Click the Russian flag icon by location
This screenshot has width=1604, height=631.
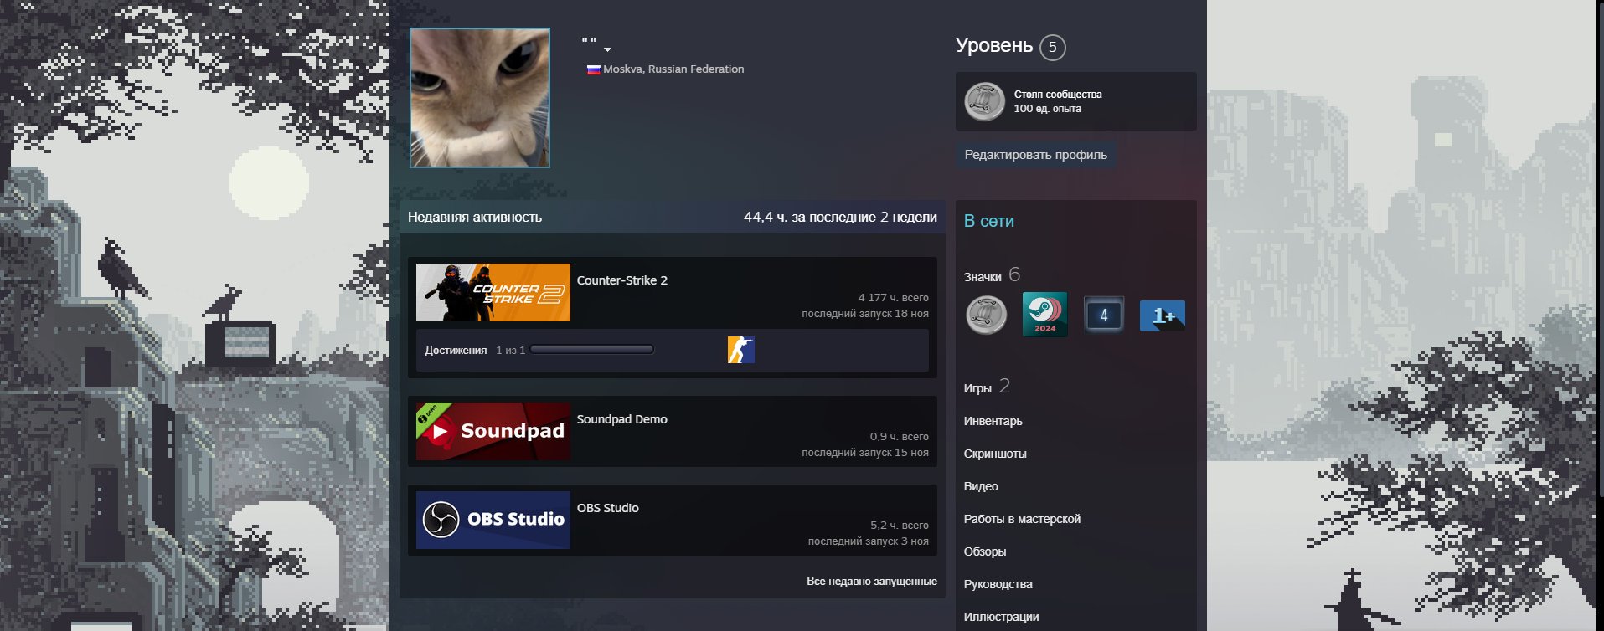point(593,69)
